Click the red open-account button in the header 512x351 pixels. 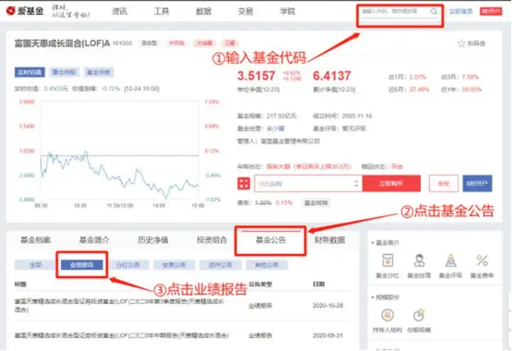pos(491,11)
